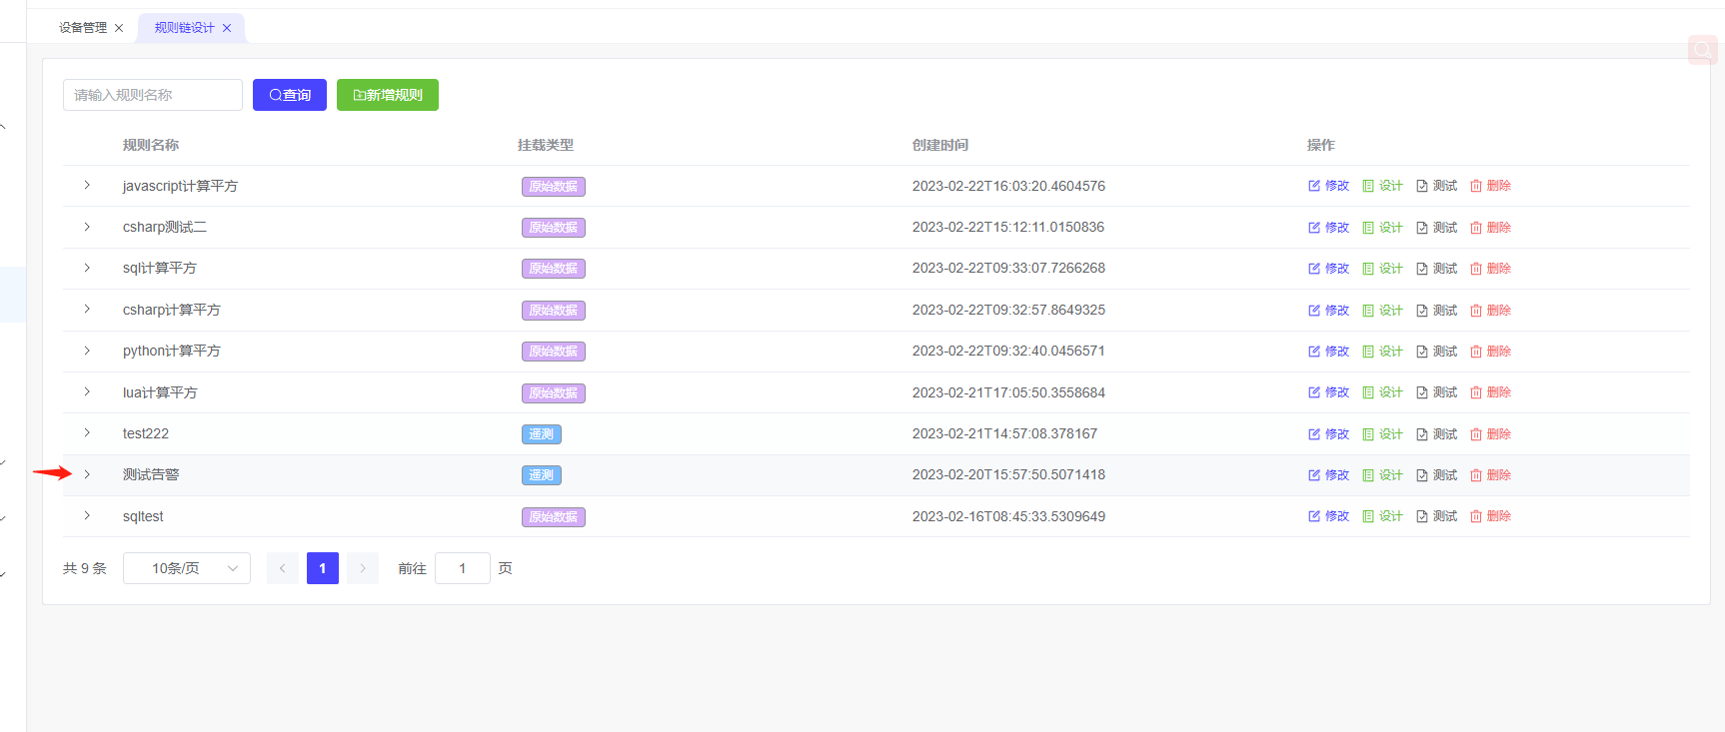Go to next page arrow
Viewport: 1725px width, 732px height.
click(x=363, y=568)
